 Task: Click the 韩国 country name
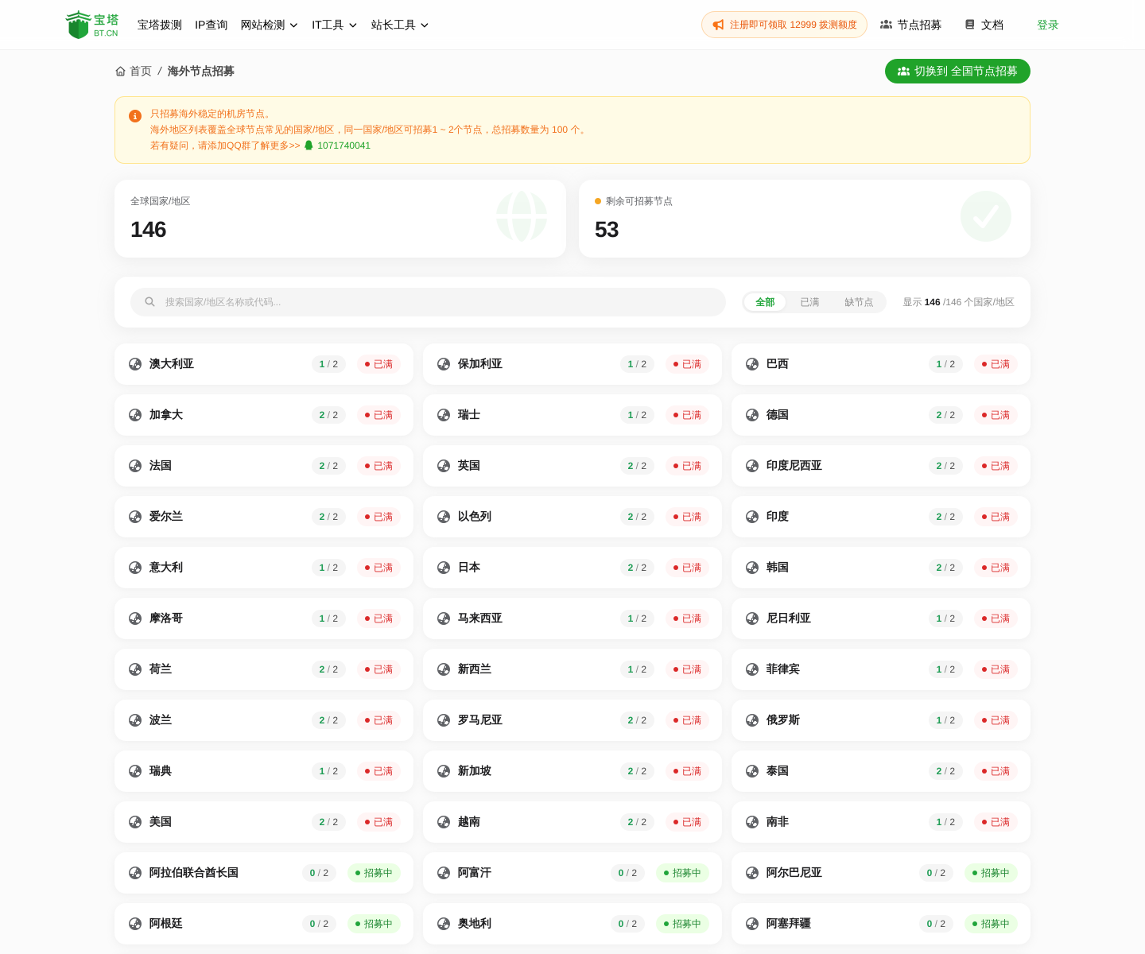pyautogui.click(x=778, y=568)
